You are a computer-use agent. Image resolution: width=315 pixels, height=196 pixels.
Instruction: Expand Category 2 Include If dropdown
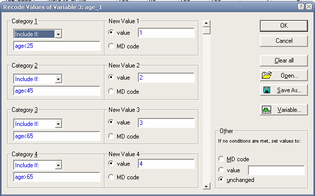(x=58, y=79)
